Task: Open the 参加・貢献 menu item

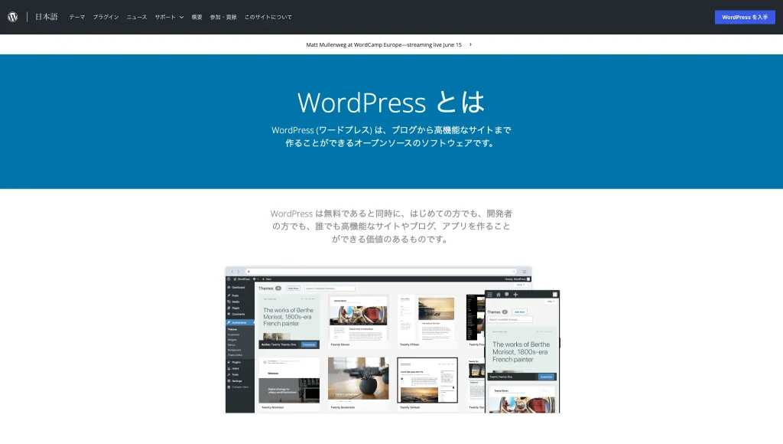Action: coord(223,17)
